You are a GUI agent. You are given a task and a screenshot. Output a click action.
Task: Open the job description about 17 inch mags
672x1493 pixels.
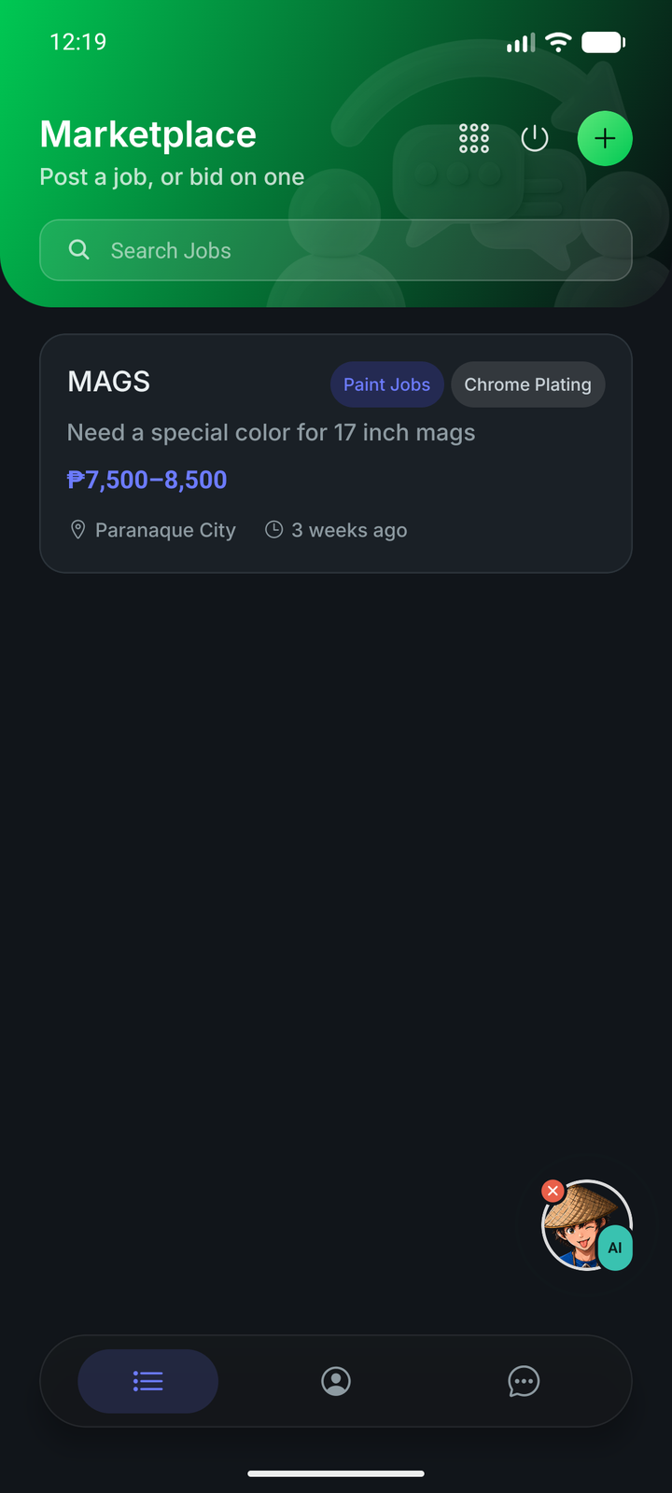point(272,433)
